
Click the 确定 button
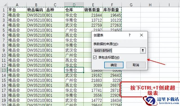[114, 65]
